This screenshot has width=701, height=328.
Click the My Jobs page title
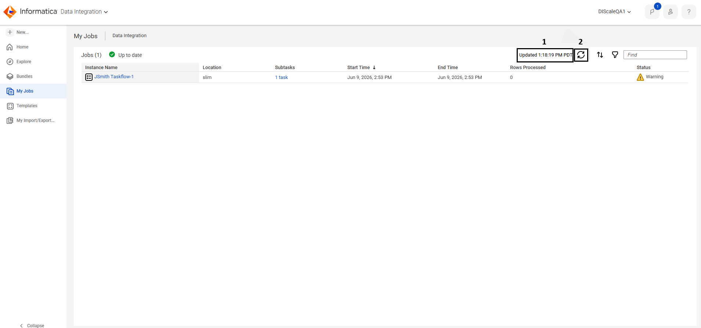(86, 36)
